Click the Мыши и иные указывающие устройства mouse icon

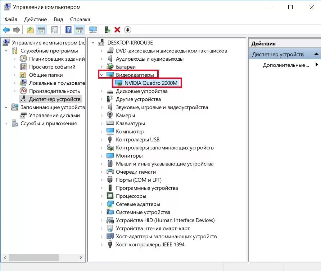(x=110, y=163)
